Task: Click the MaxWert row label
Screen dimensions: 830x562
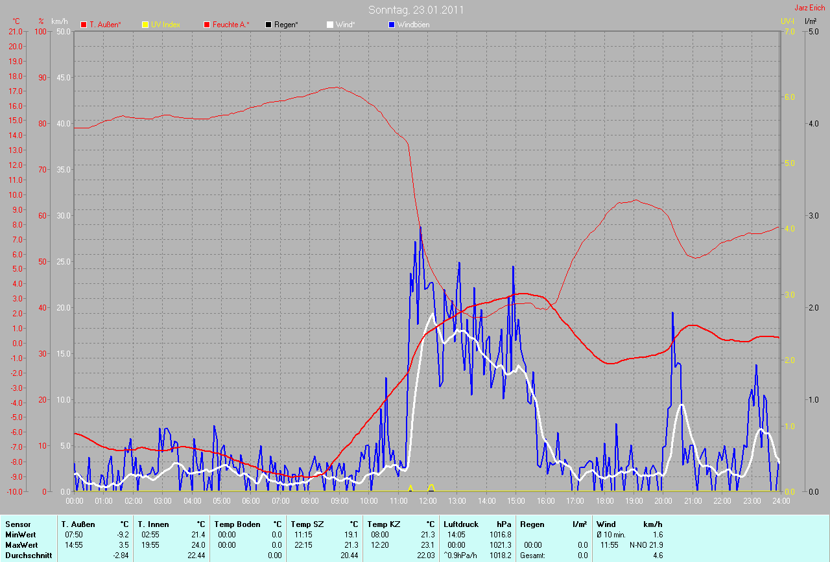Action: (21, 545)
